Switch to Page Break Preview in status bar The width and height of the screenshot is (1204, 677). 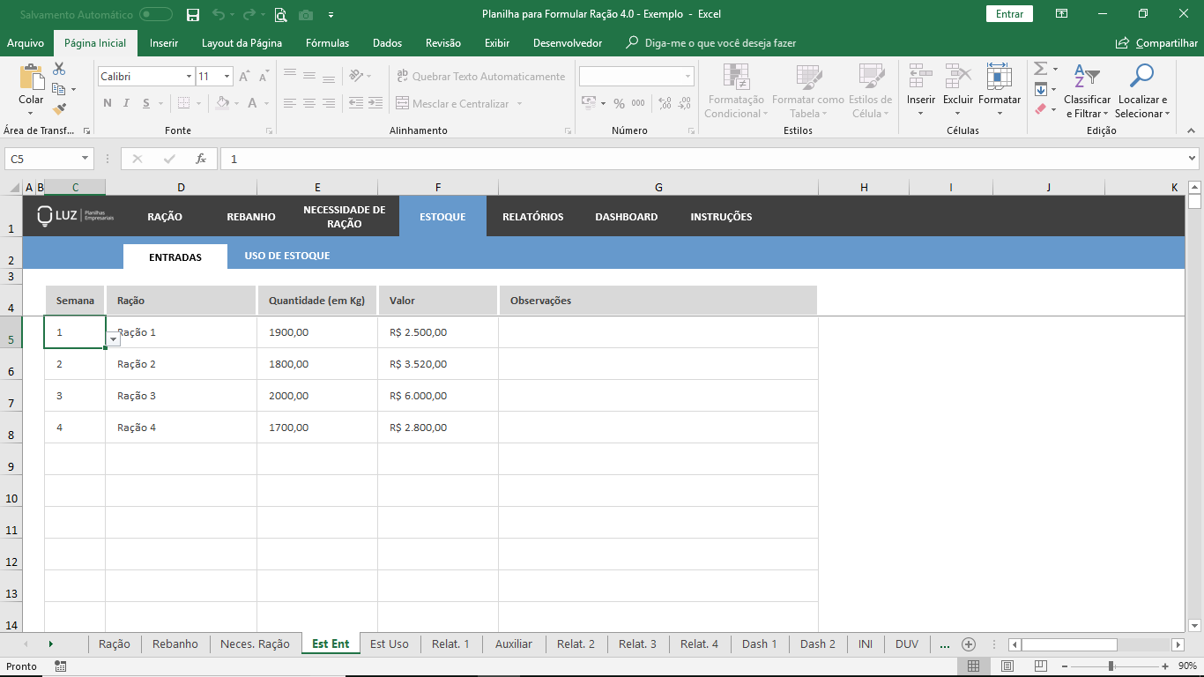tap(1041, 666)
